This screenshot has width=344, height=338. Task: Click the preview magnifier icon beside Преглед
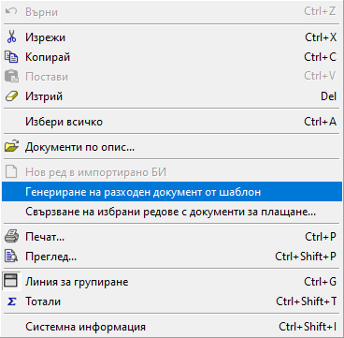pyautogui.click(x=11, y=257)
